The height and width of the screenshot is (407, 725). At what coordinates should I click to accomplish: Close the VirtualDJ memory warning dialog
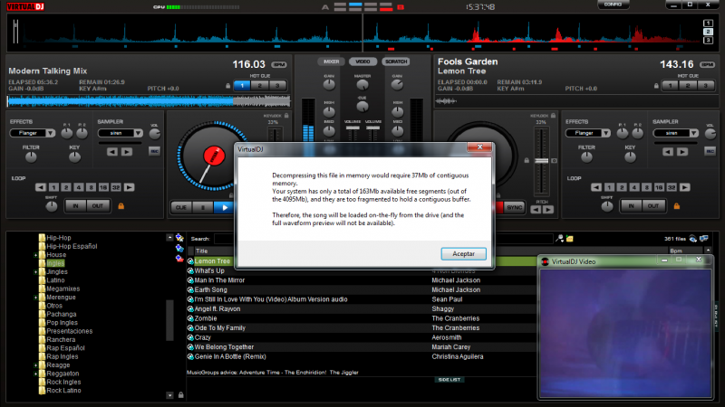coord(479,147)
